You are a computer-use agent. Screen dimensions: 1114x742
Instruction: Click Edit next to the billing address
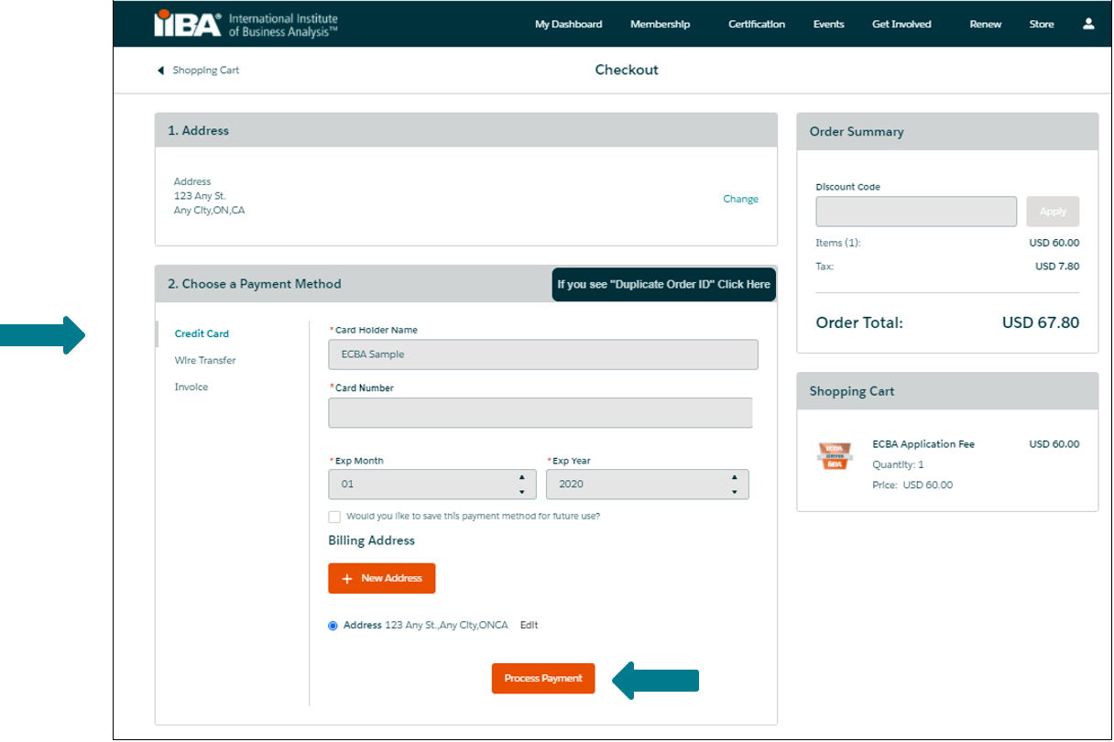[x=530, y=626]
